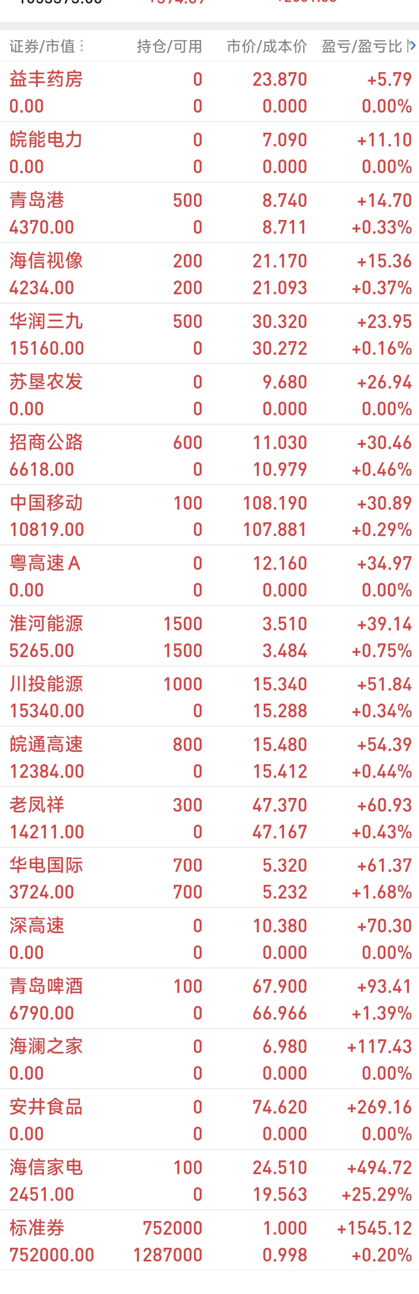The image size is (419, 1294).
Task: Tap the 安井食品 profit value +269.16
Action: point(379,1107)
